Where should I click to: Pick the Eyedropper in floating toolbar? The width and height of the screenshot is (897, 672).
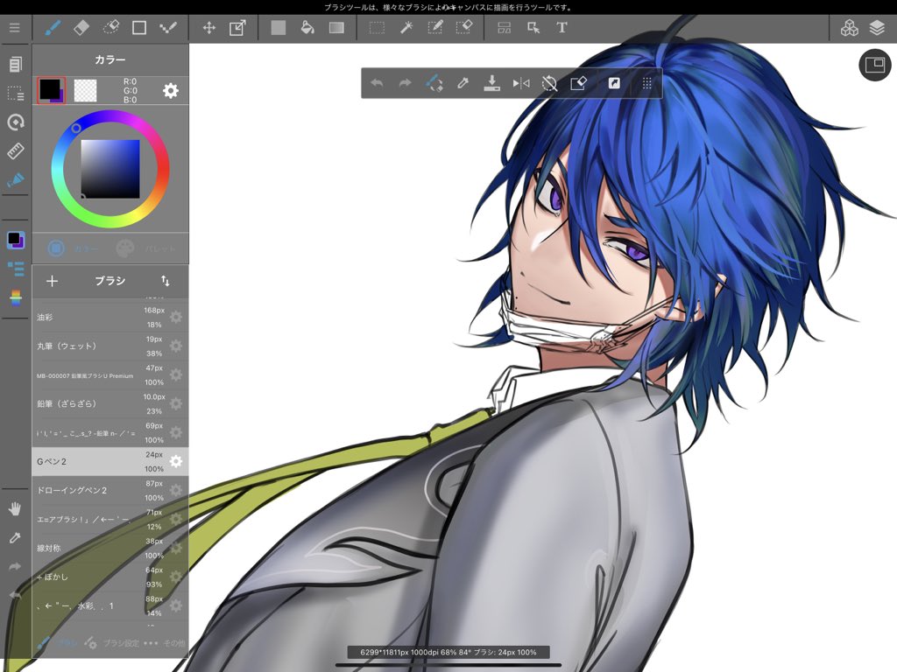[x=463, y=83]
